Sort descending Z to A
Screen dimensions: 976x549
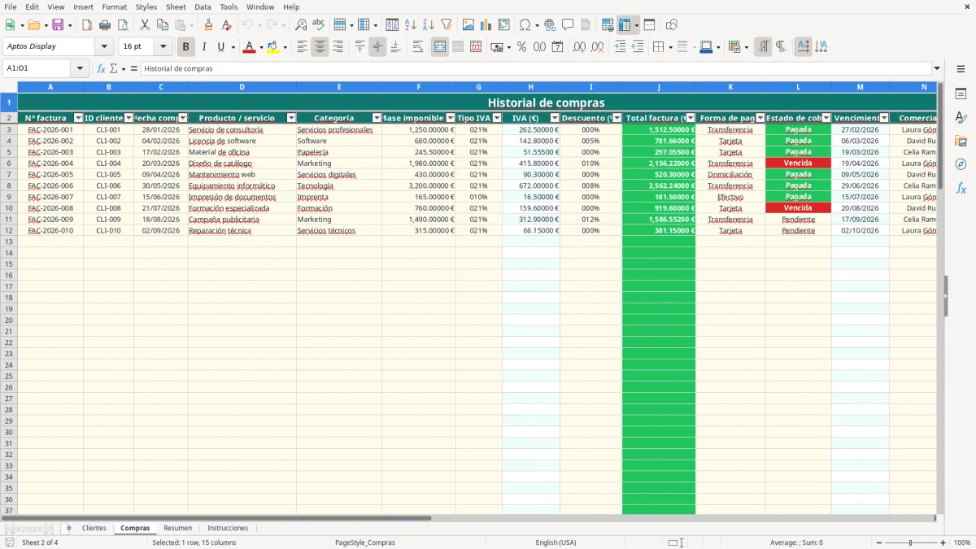pos(429,25)
